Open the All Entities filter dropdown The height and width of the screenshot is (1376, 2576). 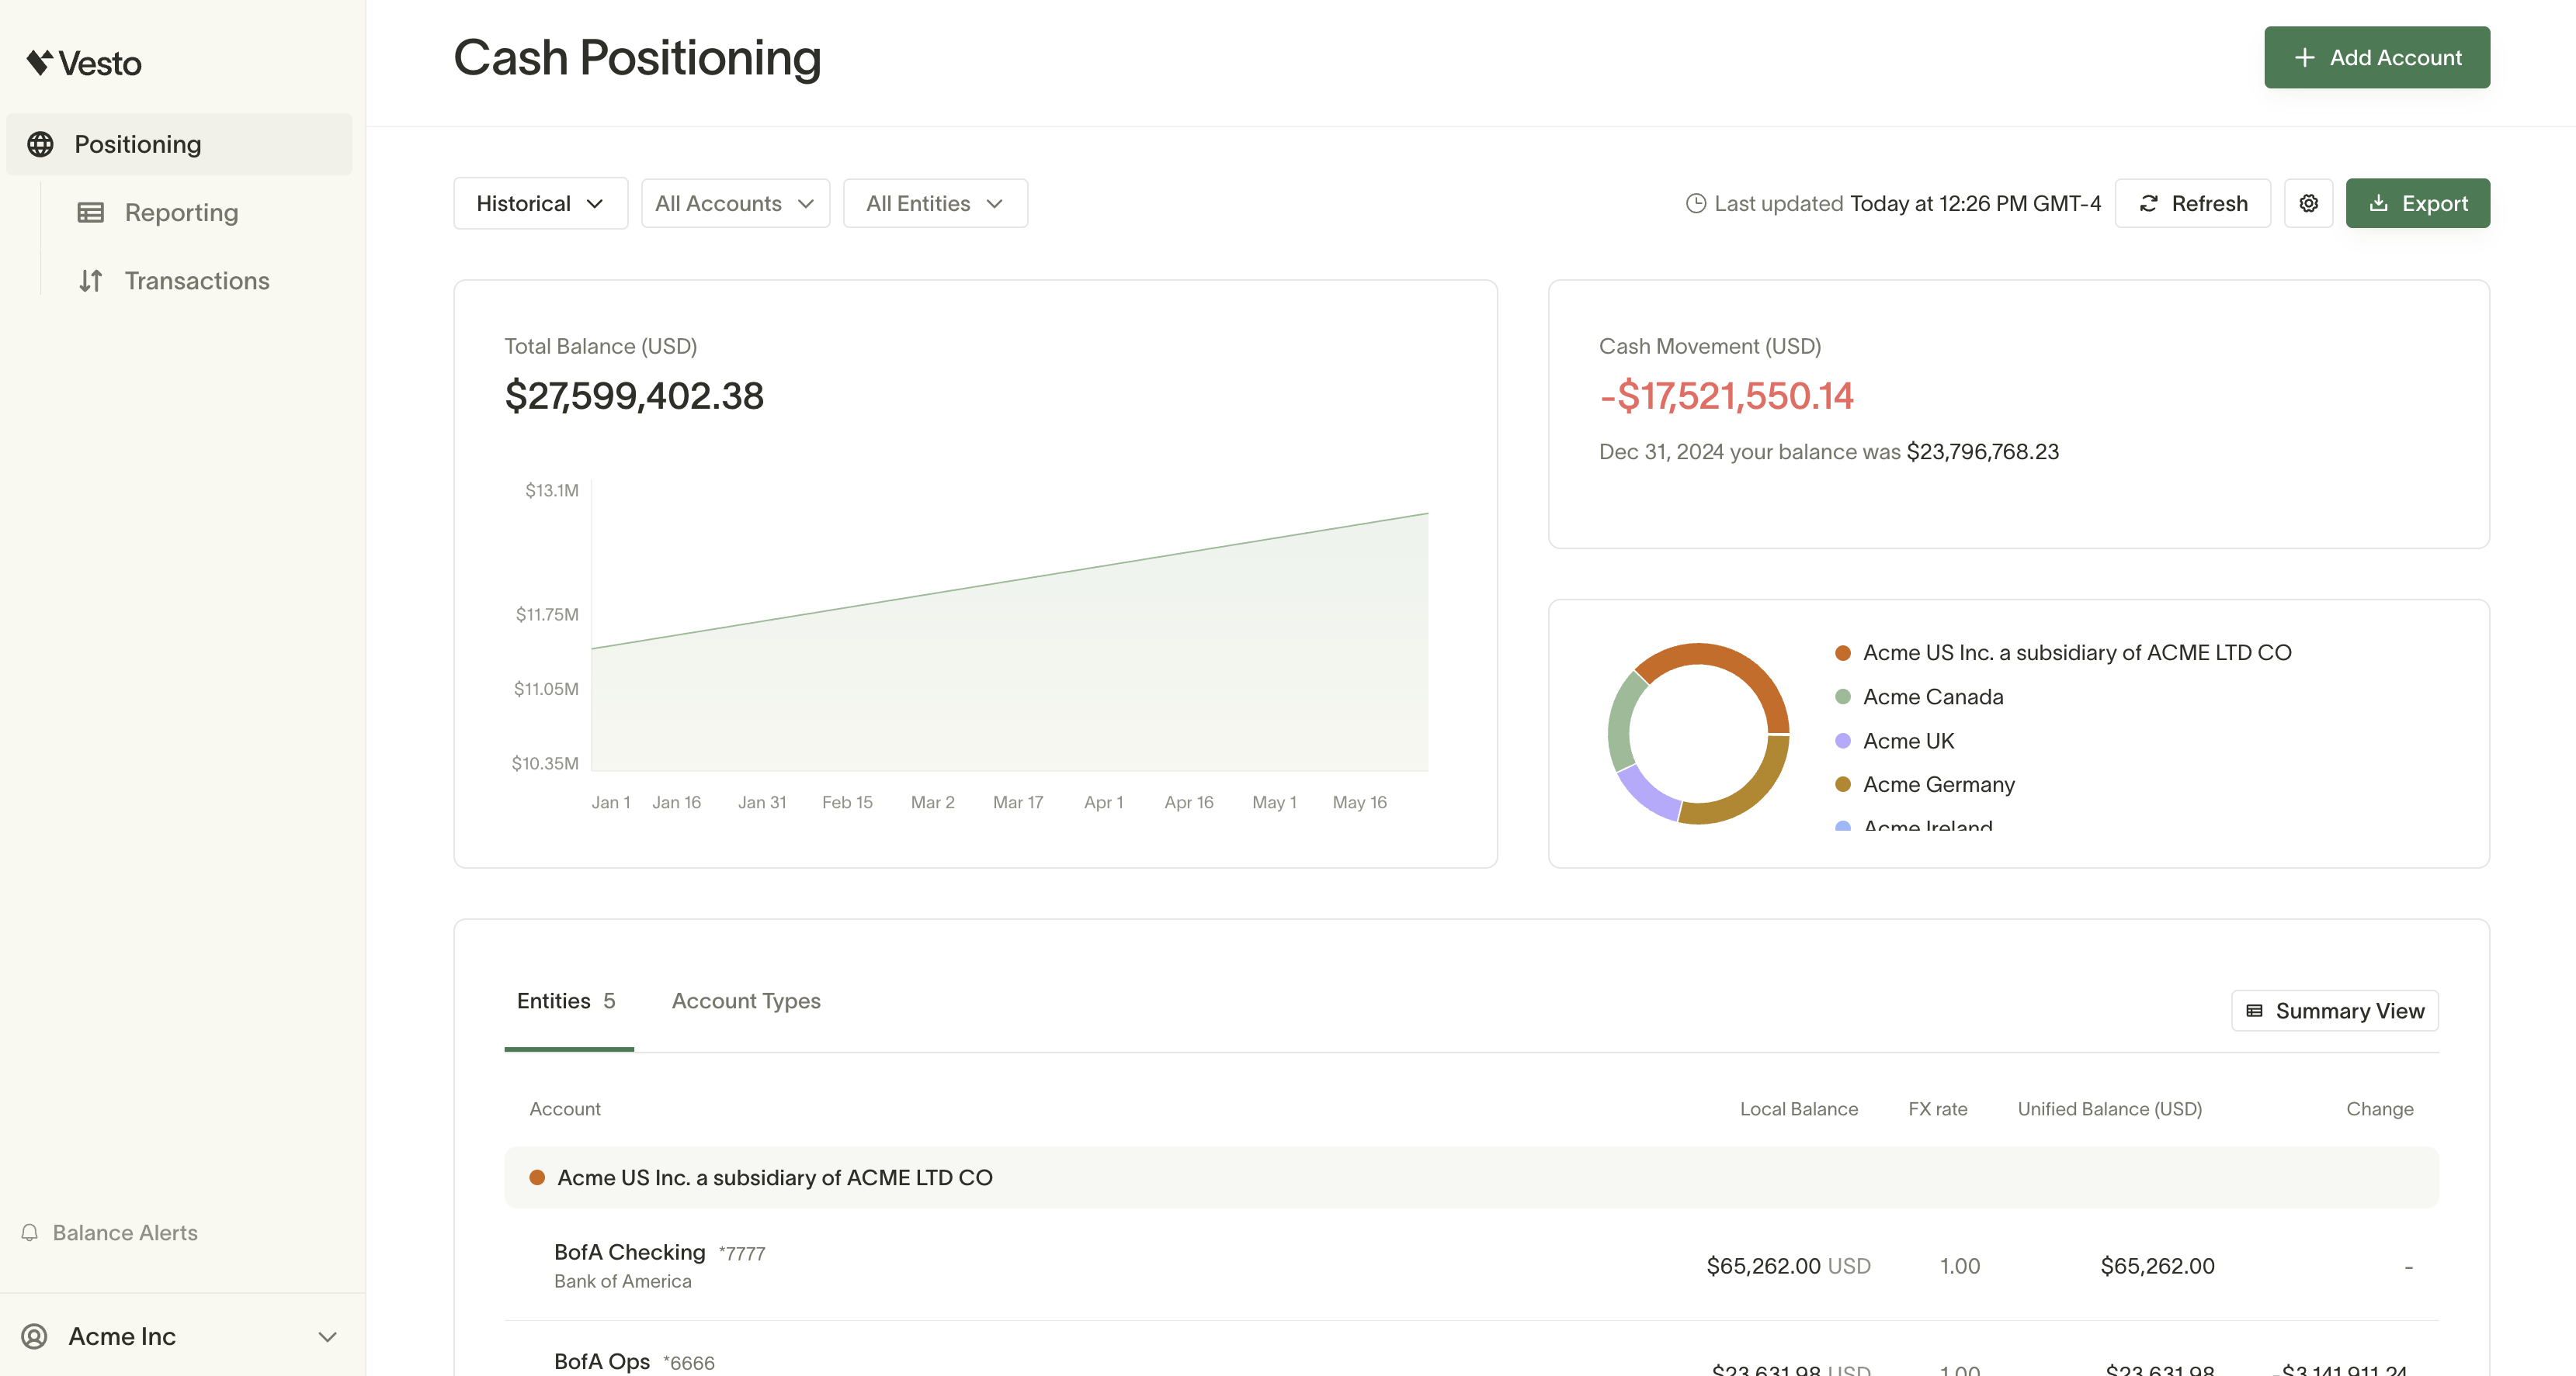[935, 203]
